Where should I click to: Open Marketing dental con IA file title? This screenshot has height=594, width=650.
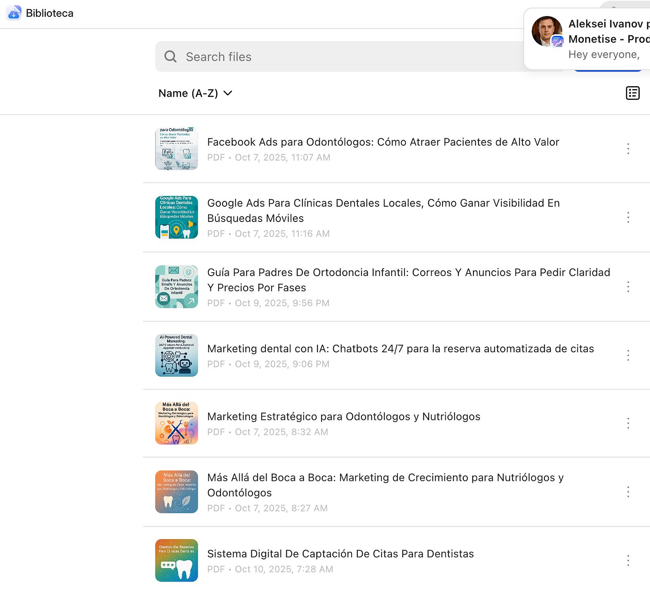click(x=400, y=349)
